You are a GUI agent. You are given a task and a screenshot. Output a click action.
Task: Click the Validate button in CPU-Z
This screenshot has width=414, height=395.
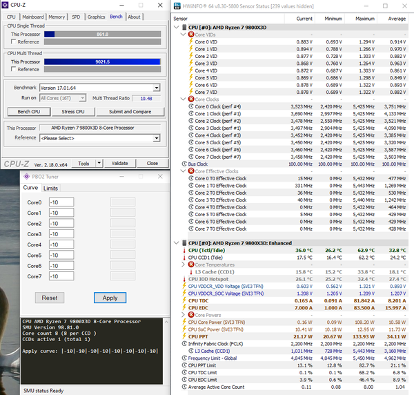(120, 163)
